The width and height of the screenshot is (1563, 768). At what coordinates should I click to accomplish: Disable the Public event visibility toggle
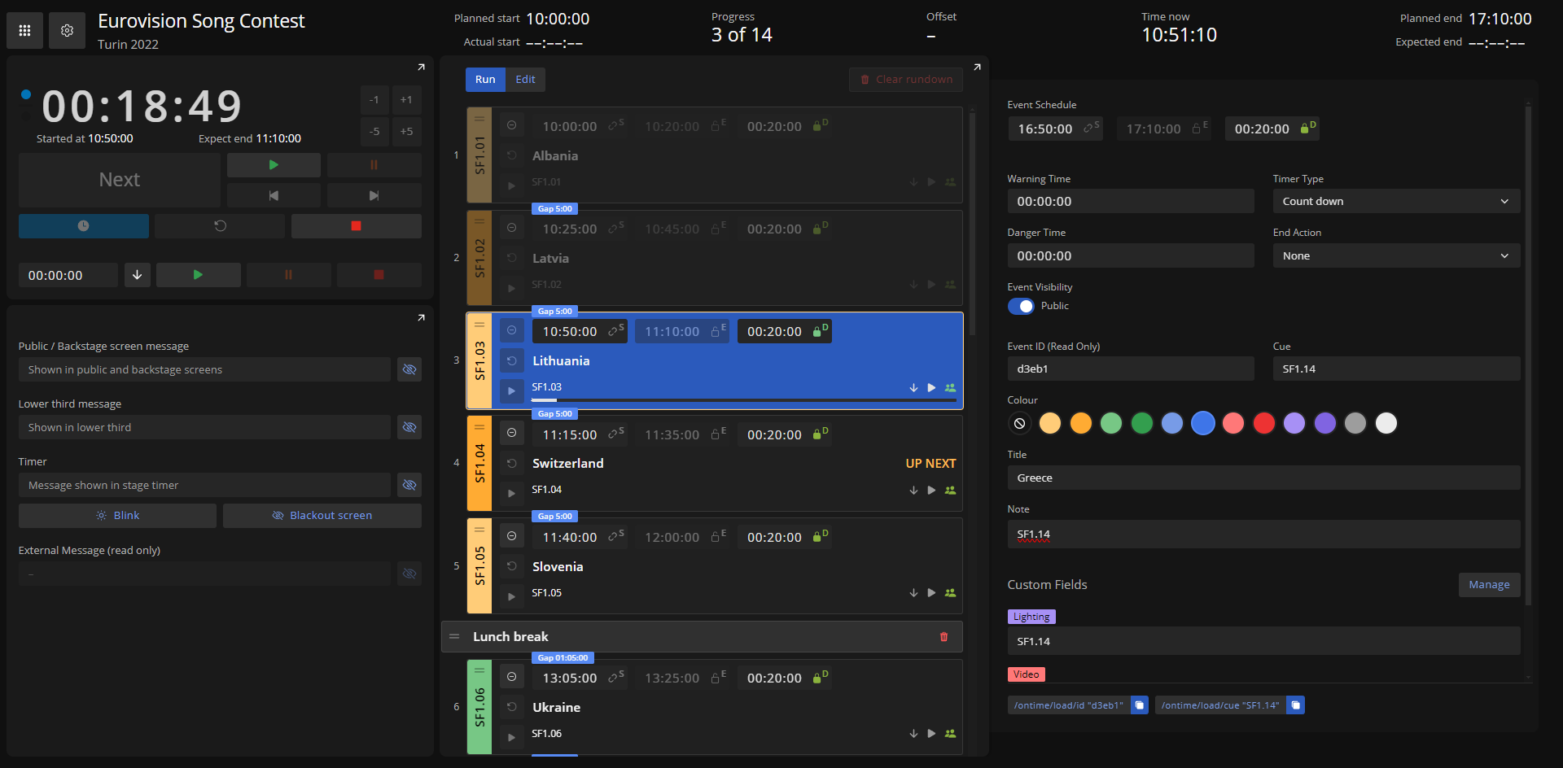coord(1021,306)
